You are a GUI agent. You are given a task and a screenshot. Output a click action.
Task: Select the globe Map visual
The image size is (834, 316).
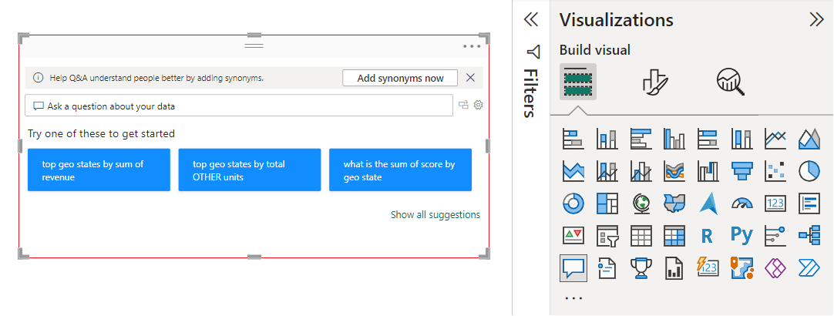coord(641,203)
